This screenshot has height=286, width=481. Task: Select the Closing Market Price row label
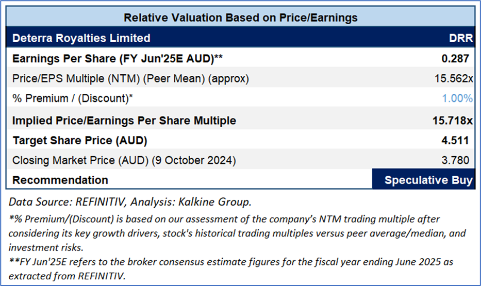pyautogui.click(x=124, y=160)
